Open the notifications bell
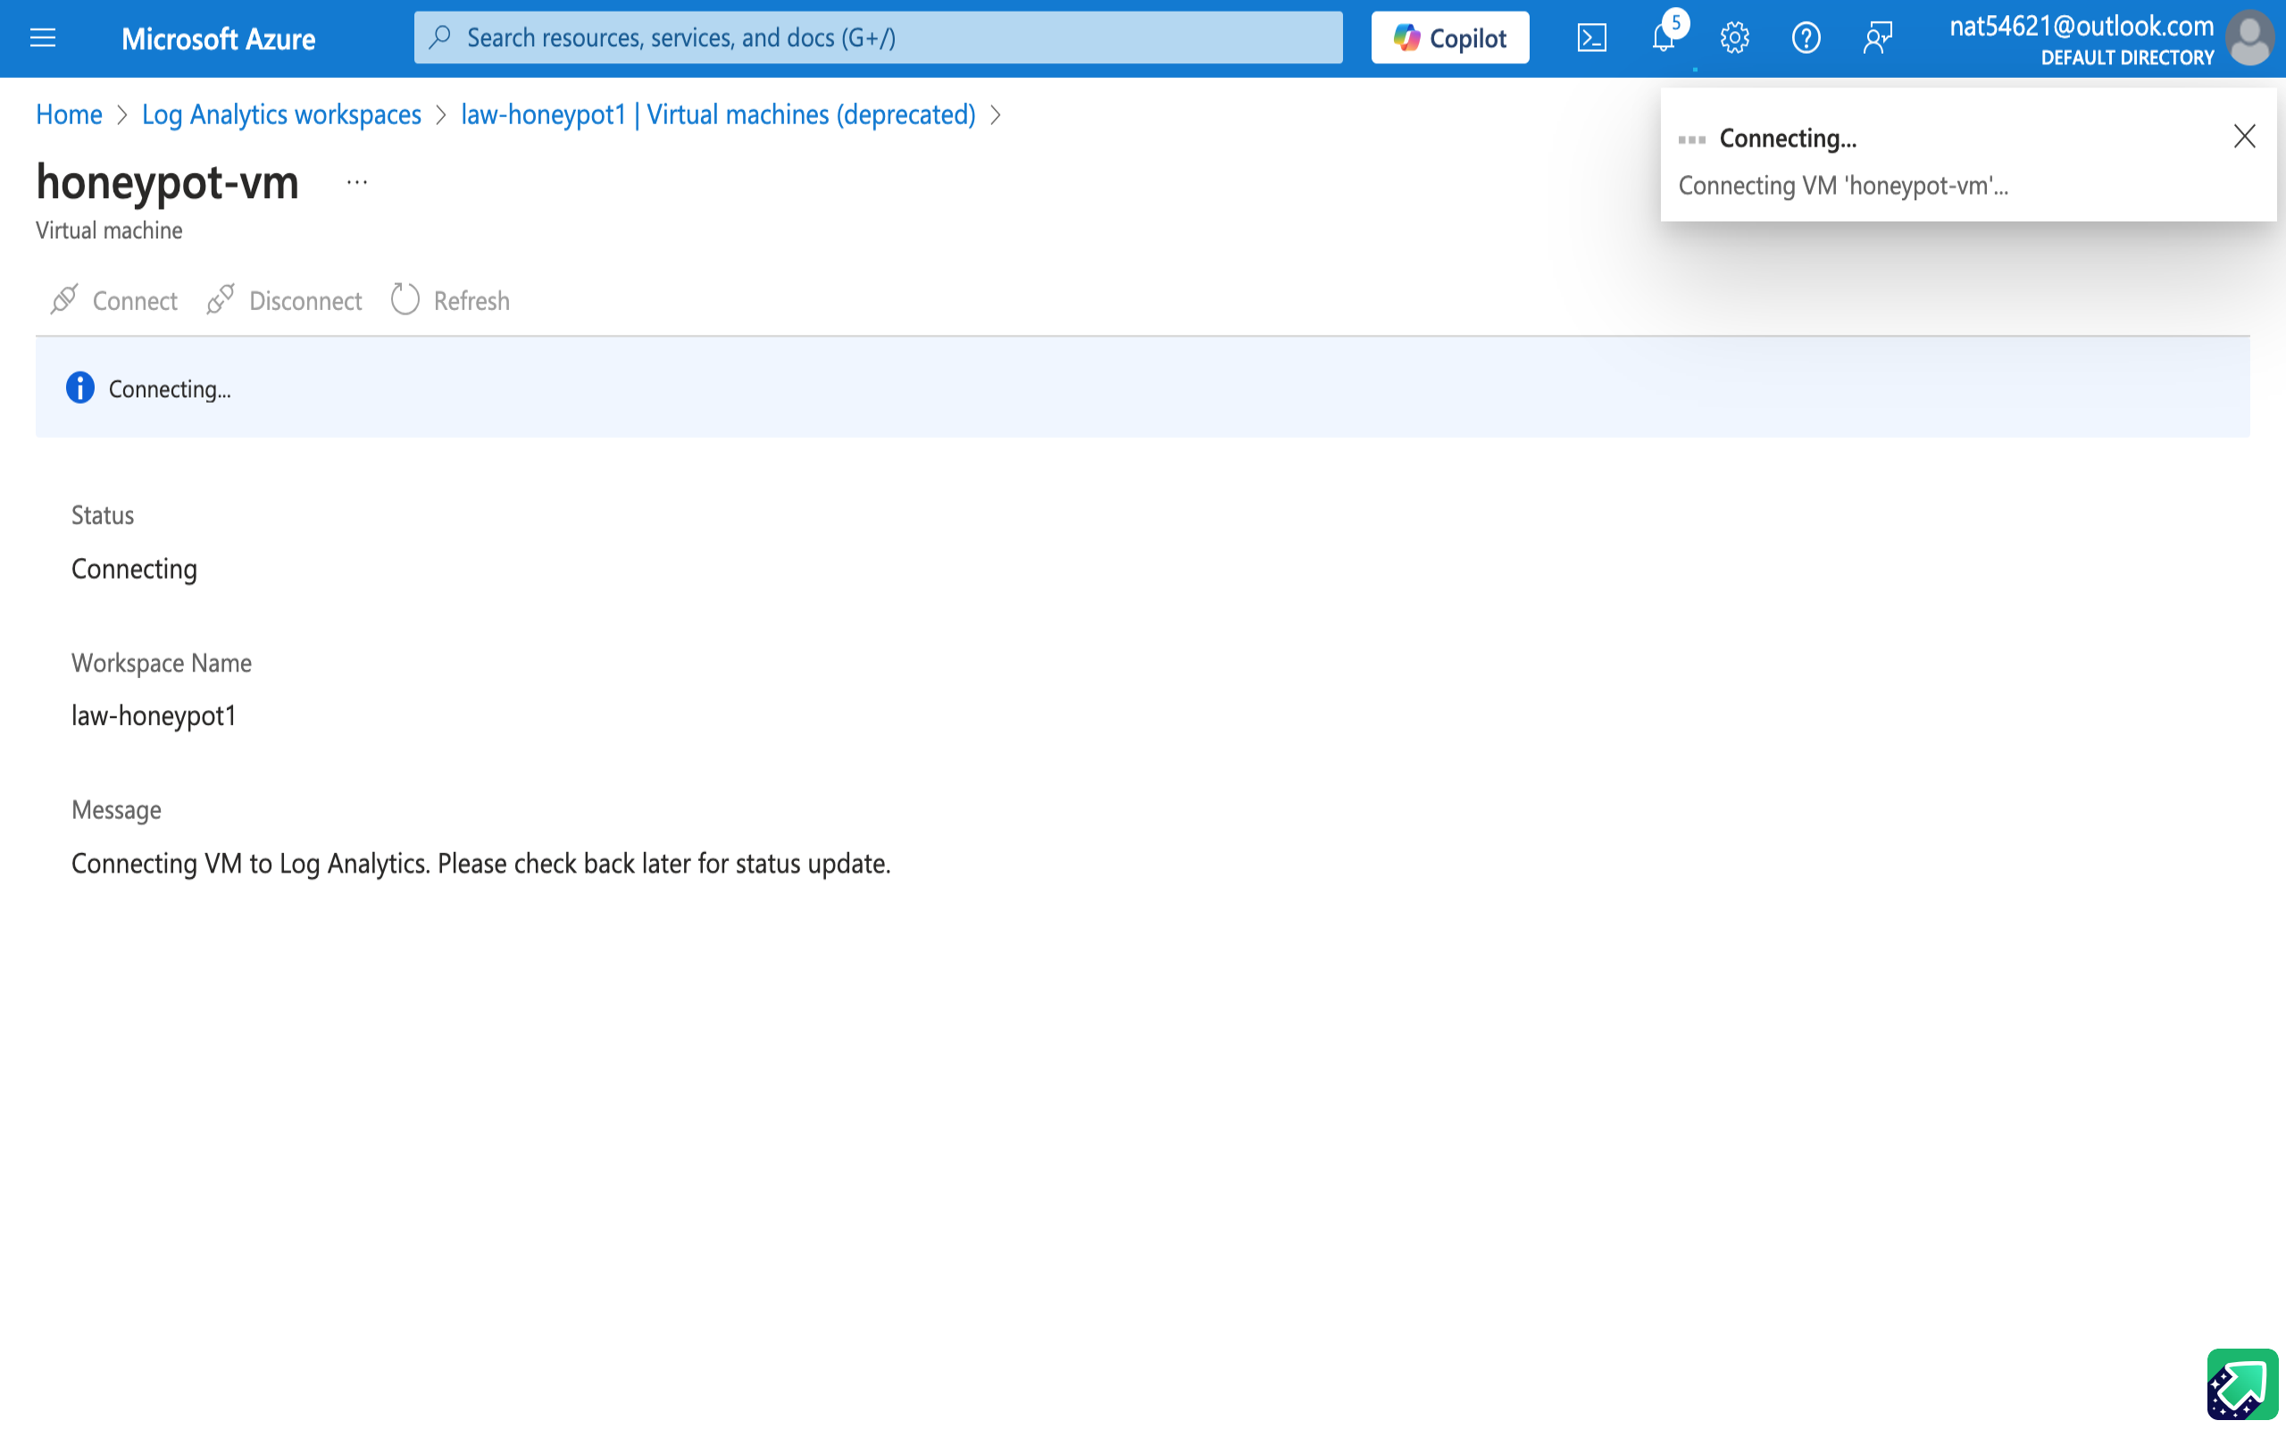Viewport: 2286px width, 1429px height. click(x=1664, y=38)
